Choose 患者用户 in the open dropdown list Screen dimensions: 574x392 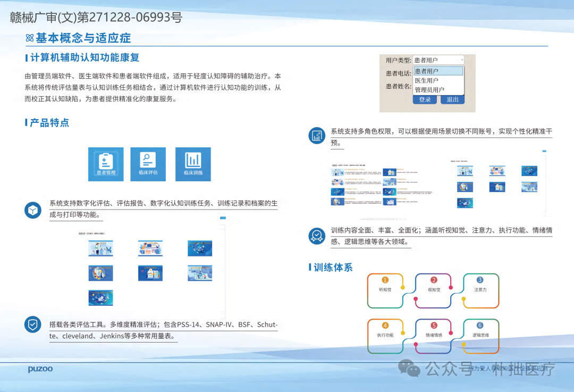pyautogui.click(x=438, y=71)
